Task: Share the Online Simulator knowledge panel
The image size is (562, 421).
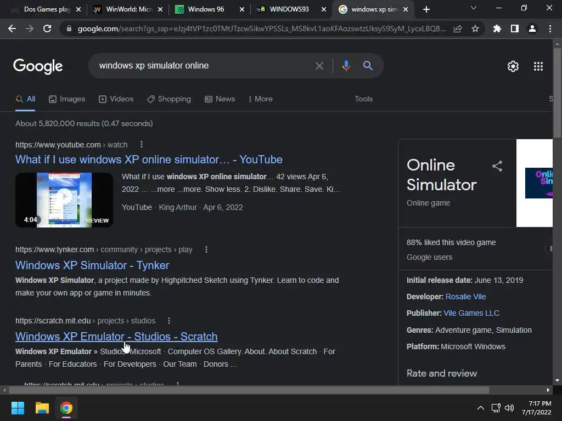Action: [x=497, y=166]
